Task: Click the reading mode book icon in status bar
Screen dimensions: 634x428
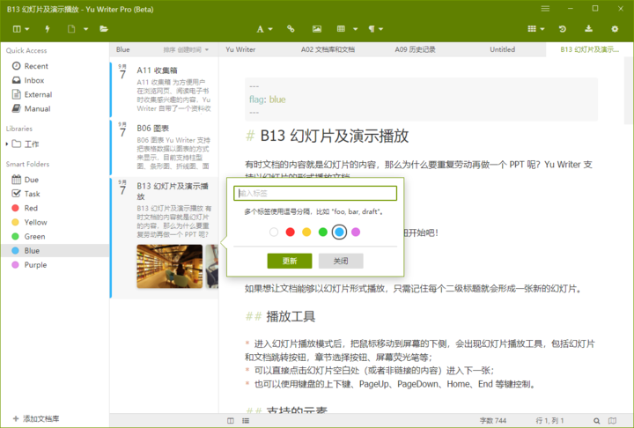Action: [612, 421]
